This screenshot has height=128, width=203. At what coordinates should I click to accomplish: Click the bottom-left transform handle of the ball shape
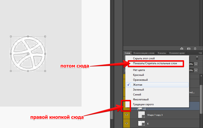pos(11,71)
